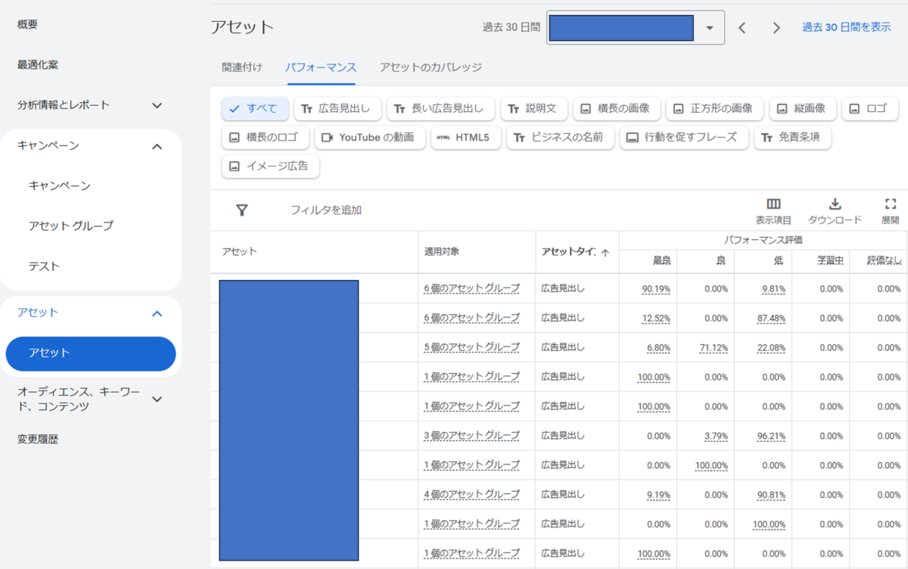Go to previous date range arrow
Screen dimensions: 908x569
click(x=742, y=28)
